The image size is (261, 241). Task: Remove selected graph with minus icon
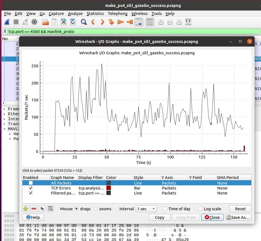click(34, 209)
